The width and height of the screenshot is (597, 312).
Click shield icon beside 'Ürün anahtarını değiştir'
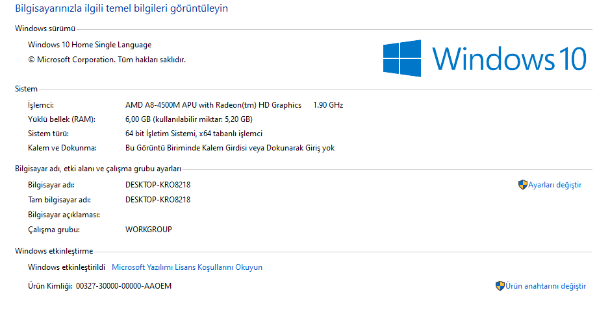500,286
